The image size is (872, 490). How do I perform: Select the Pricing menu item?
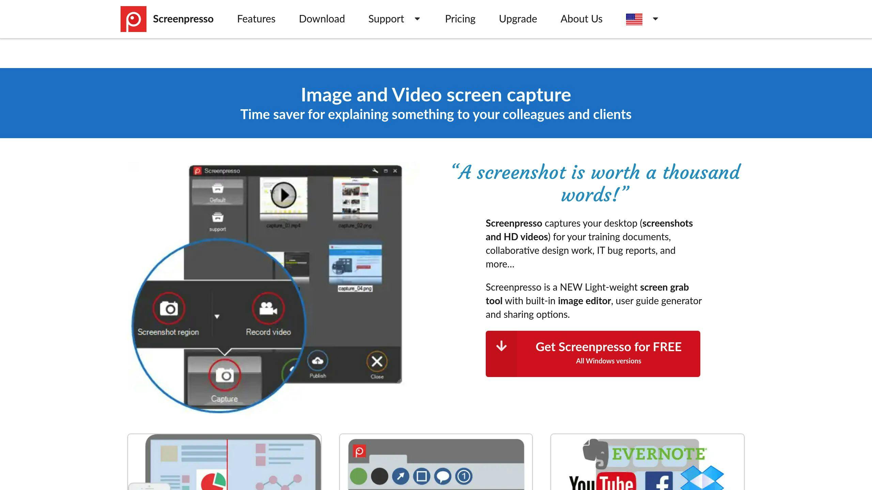pyautogui.click(x=460, y=19)
